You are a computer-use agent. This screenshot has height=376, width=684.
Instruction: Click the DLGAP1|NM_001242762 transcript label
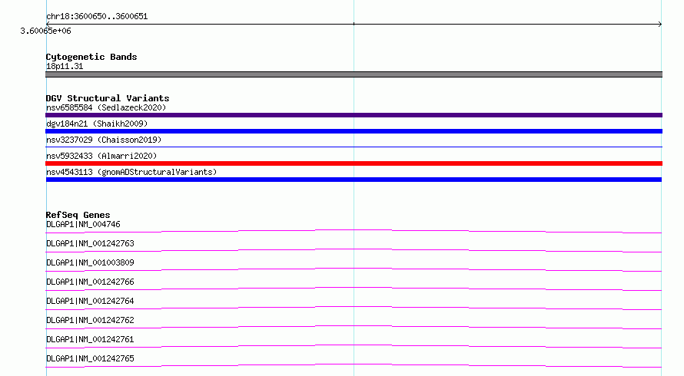point(90,320)
